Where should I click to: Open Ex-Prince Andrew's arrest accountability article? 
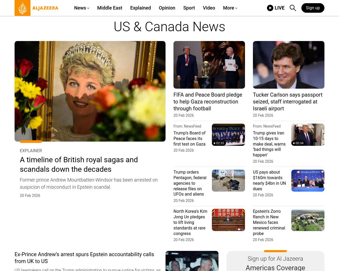point(84,258)
